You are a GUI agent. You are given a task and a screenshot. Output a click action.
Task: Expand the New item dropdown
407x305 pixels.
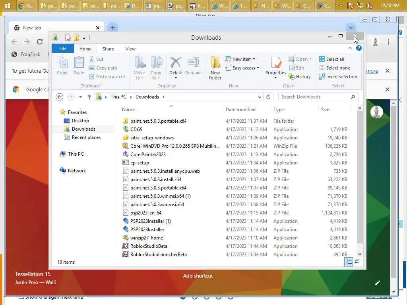240,59
